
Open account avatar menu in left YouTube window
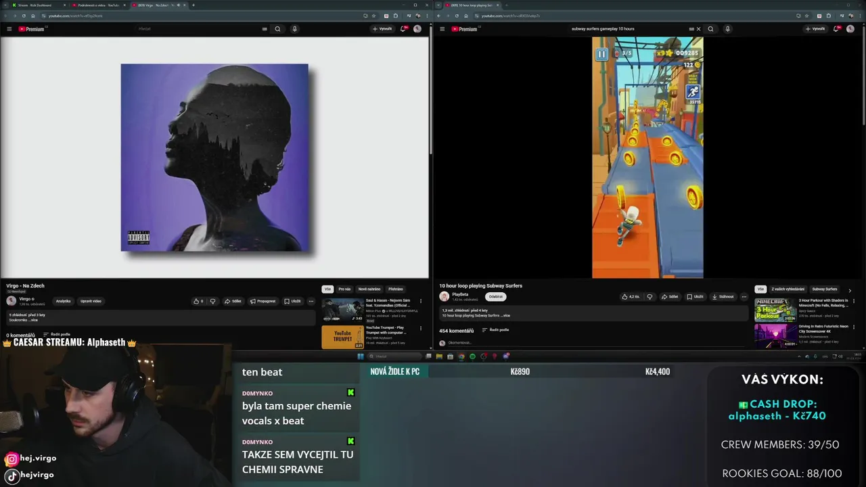417,29
